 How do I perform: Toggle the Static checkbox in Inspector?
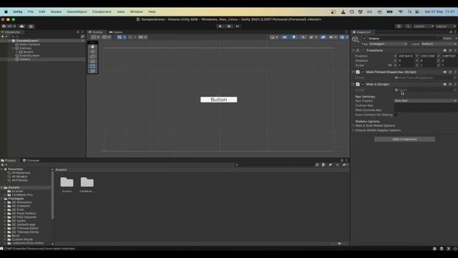[x=441, y=38]
